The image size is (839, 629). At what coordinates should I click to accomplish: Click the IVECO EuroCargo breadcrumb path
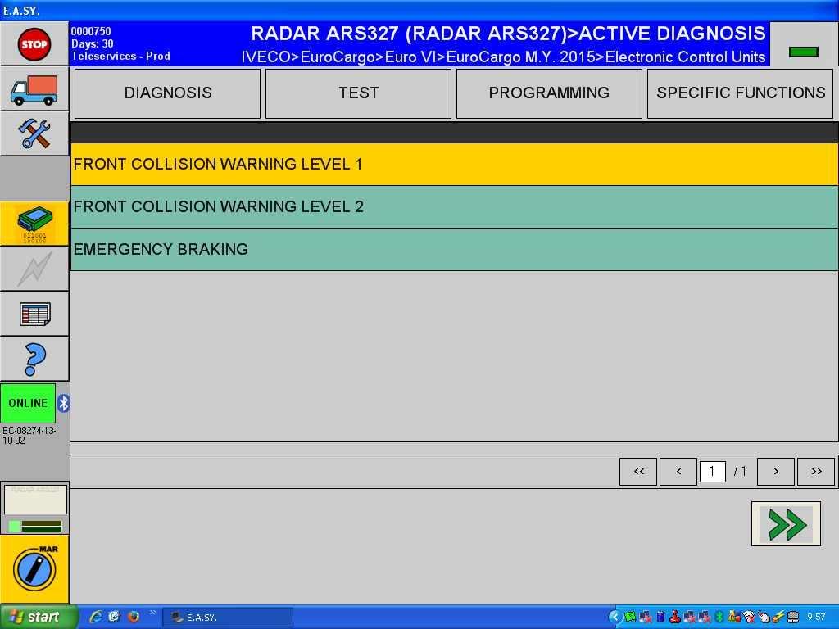tap(503, 57)
